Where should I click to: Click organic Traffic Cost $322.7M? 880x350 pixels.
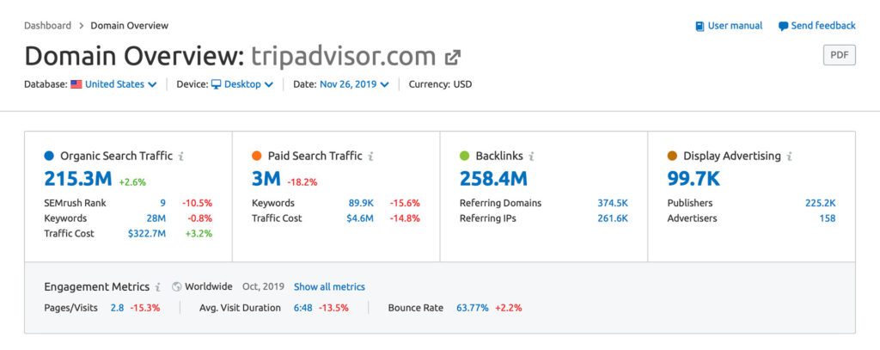(x=147, y=233)
